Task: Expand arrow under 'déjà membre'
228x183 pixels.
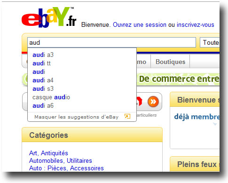Action: (x=215, y=124)
